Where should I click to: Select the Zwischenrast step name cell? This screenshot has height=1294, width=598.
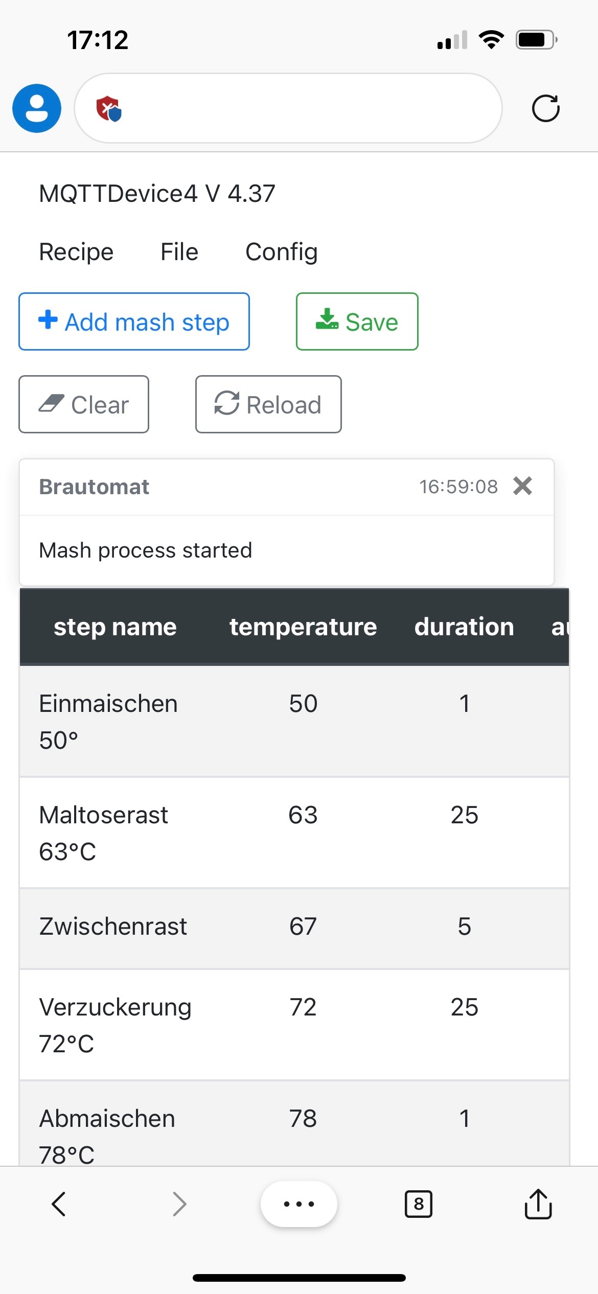(x=113, y=927)
